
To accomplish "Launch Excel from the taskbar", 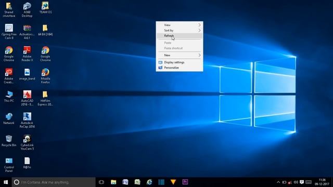I will pyautogui.click(x=137, y=182).
